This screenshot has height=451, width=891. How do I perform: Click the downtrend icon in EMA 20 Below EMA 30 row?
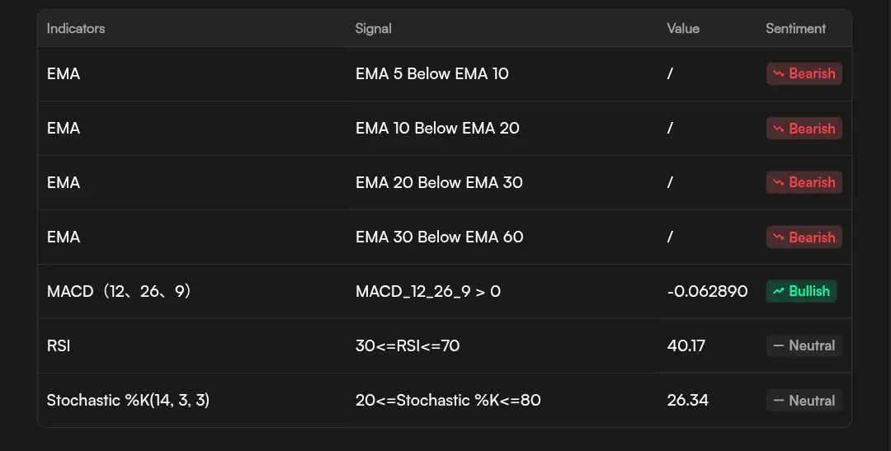click(777, 182)
